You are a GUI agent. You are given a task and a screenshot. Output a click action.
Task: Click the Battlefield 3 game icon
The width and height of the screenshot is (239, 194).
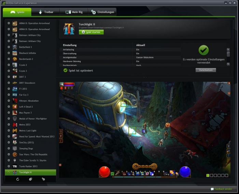coord(15,47)
